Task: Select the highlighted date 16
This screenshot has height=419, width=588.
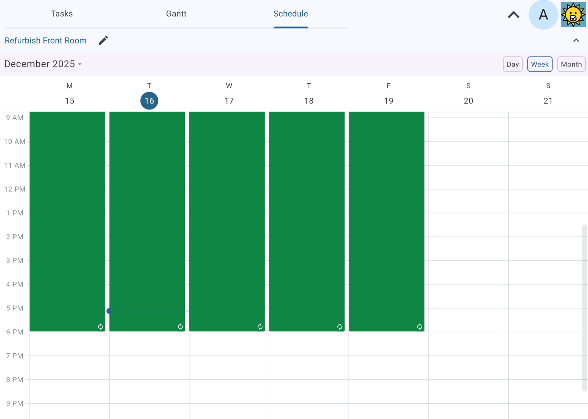Action: [149, 101]
